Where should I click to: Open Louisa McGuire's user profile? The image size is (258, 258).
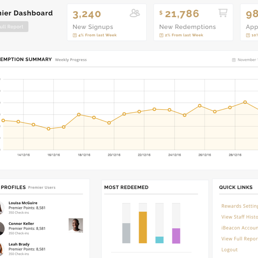click(x=23, y=203)
